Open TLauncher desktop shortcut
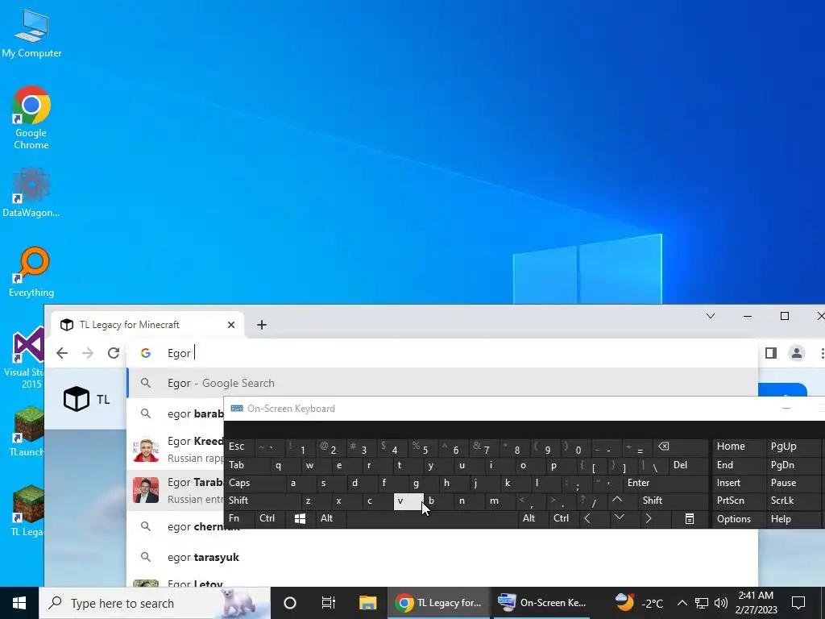The height and width of the screenshot is (619, 825). coord(27,432)
